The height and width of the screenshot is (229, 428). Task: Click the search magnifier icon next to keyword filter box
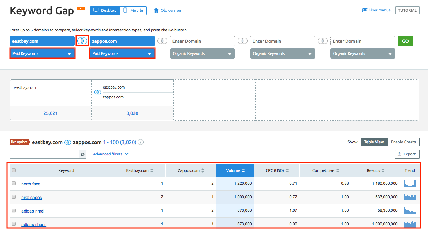coord(82,154)
